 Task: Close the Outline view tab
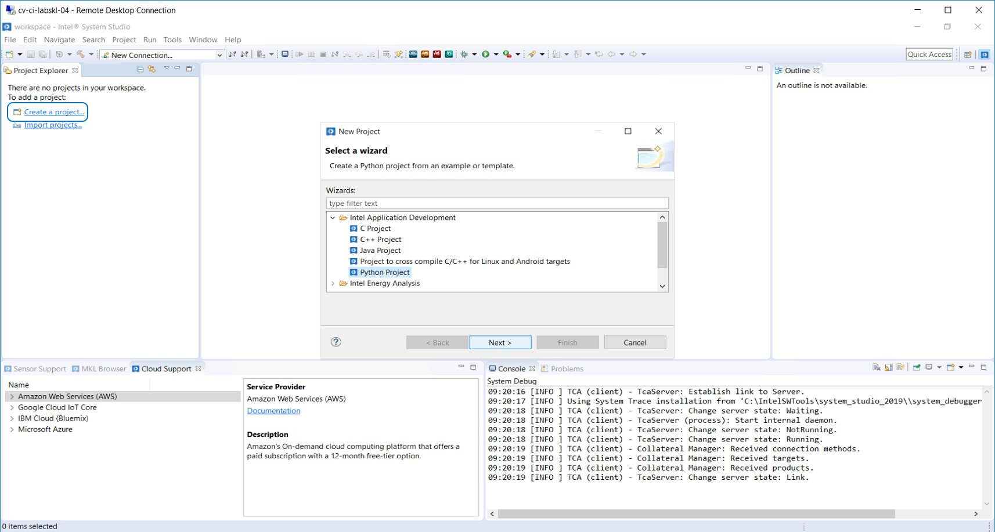(x=816, y=70)
